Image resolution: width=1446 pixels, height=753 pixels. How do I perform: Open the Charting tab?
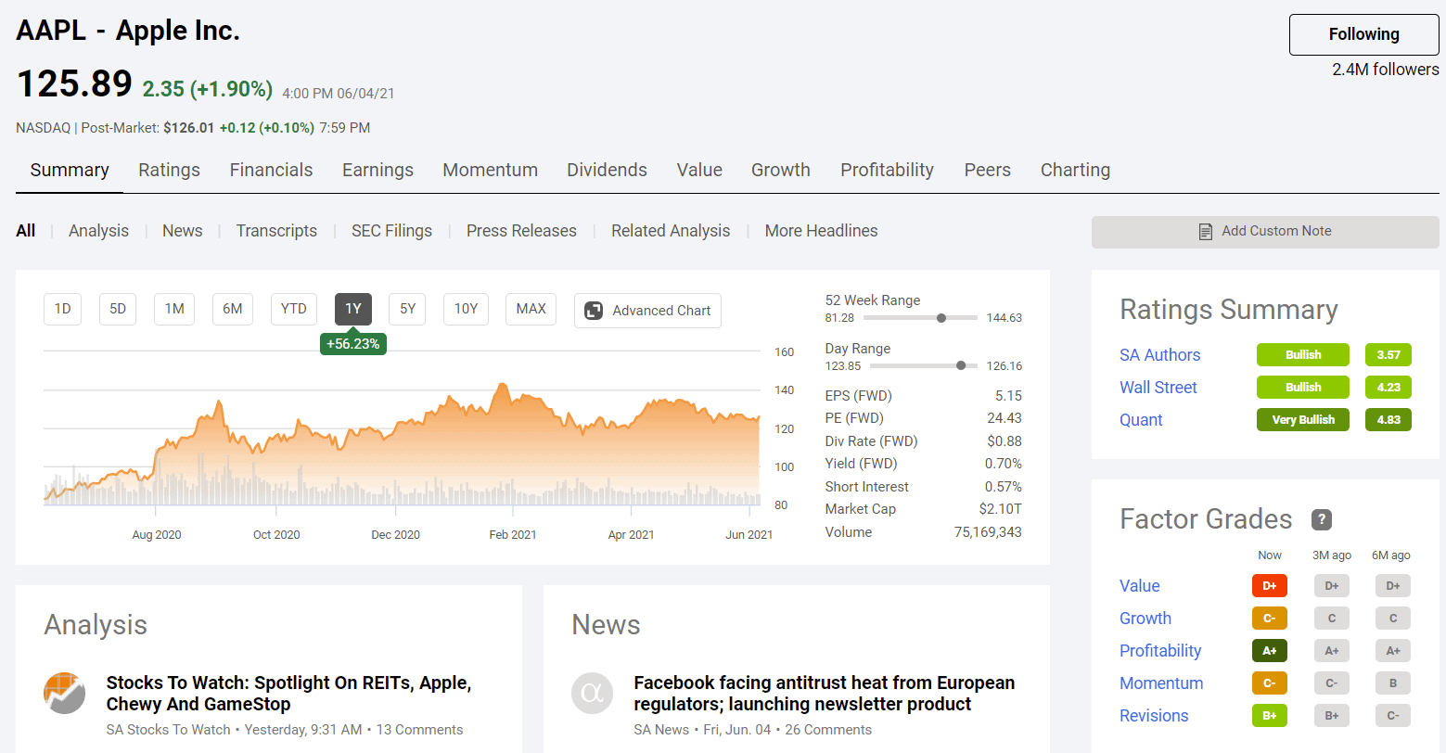[1075, 170]
